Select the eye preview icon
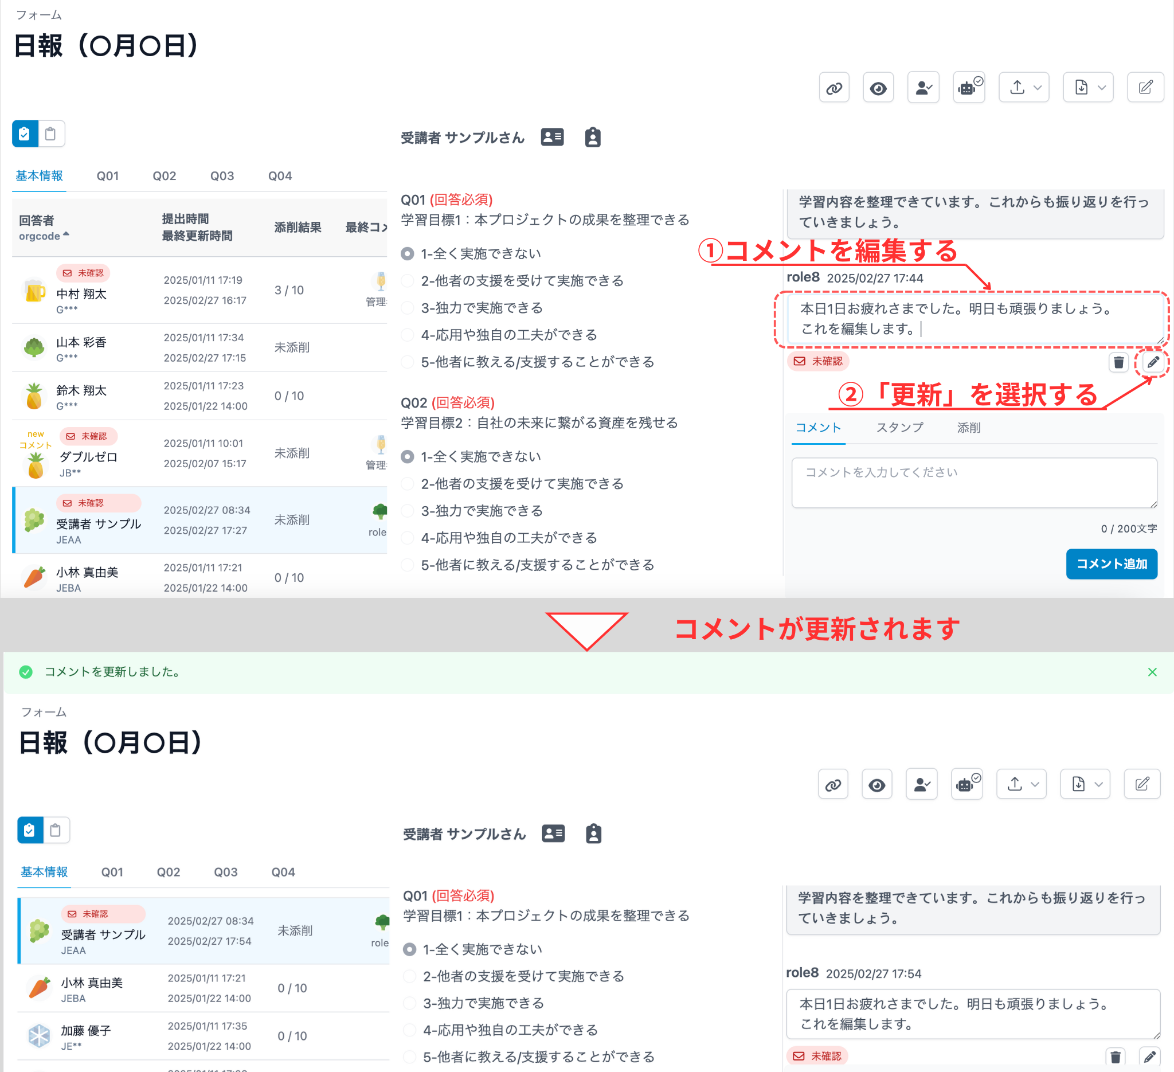The height and width of the screenshot is (1072, 1174). pyautogui.click(x=878, y=87)
